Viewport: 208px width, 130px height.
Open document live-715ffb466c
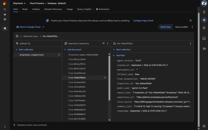tap(77, 101)
